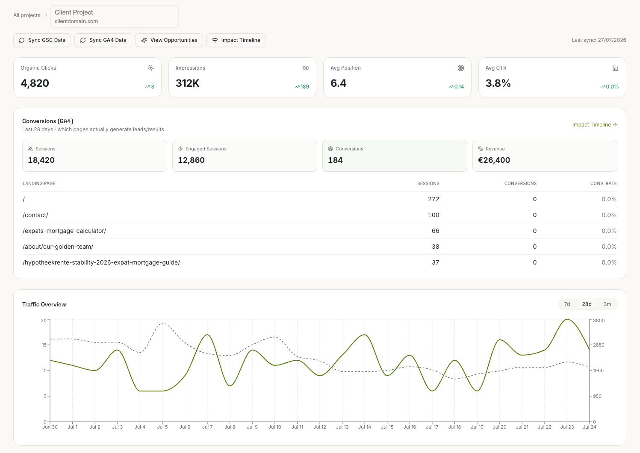Select the Engaged Sessions metric card
Screen dimensions: 640x453
[245, 156]
